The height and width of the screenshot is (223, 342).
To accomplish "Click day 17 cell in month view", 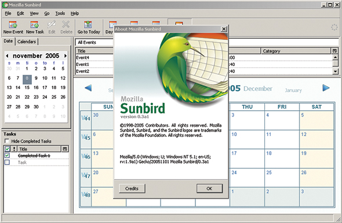I will pyautogui.click(x=247, y=159).
